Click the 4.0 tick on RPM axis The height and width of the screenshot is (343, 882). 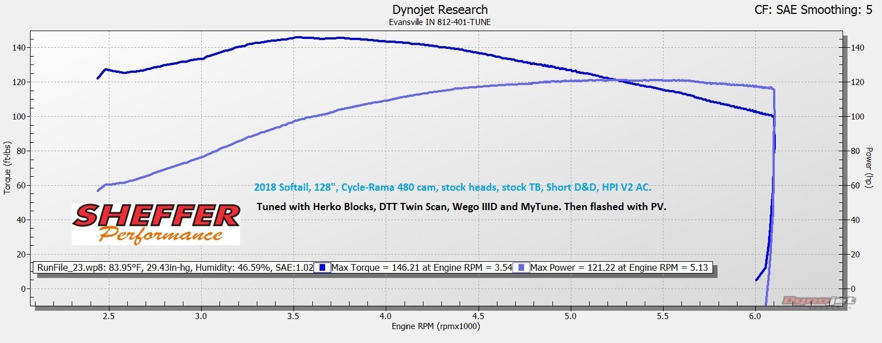(386, 316)
